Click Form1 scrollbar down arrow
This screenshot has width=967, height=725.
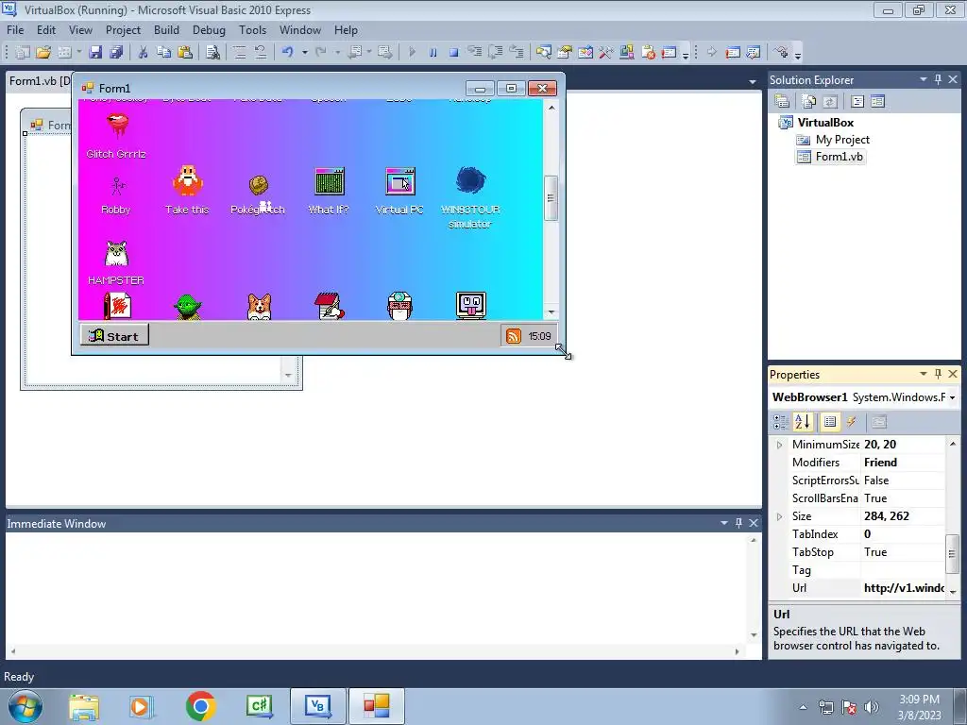(x=551, y=312)
